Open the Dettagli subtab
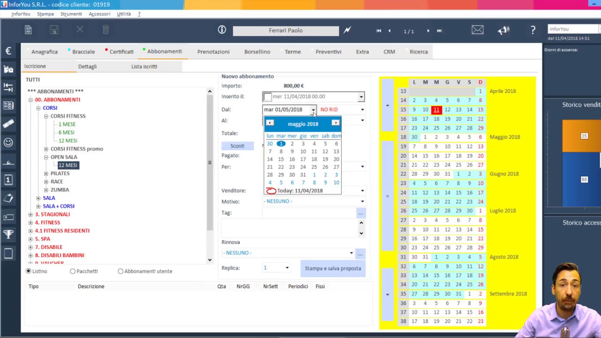 pos(87,67)
